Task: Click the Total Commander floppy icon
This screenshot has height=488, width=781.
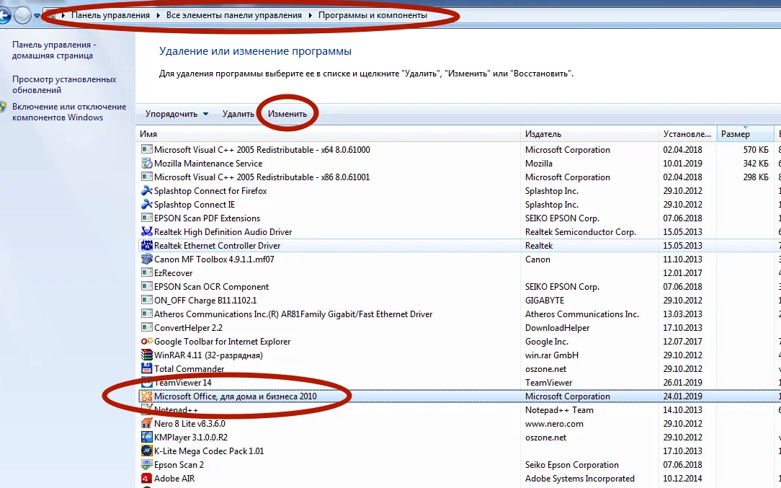Action: (x=146, y=368)
